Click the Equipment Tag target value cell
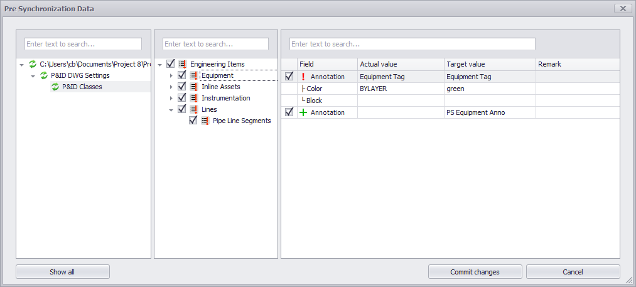This screenshot has height=287, width=636. click(x=490, y=77)
